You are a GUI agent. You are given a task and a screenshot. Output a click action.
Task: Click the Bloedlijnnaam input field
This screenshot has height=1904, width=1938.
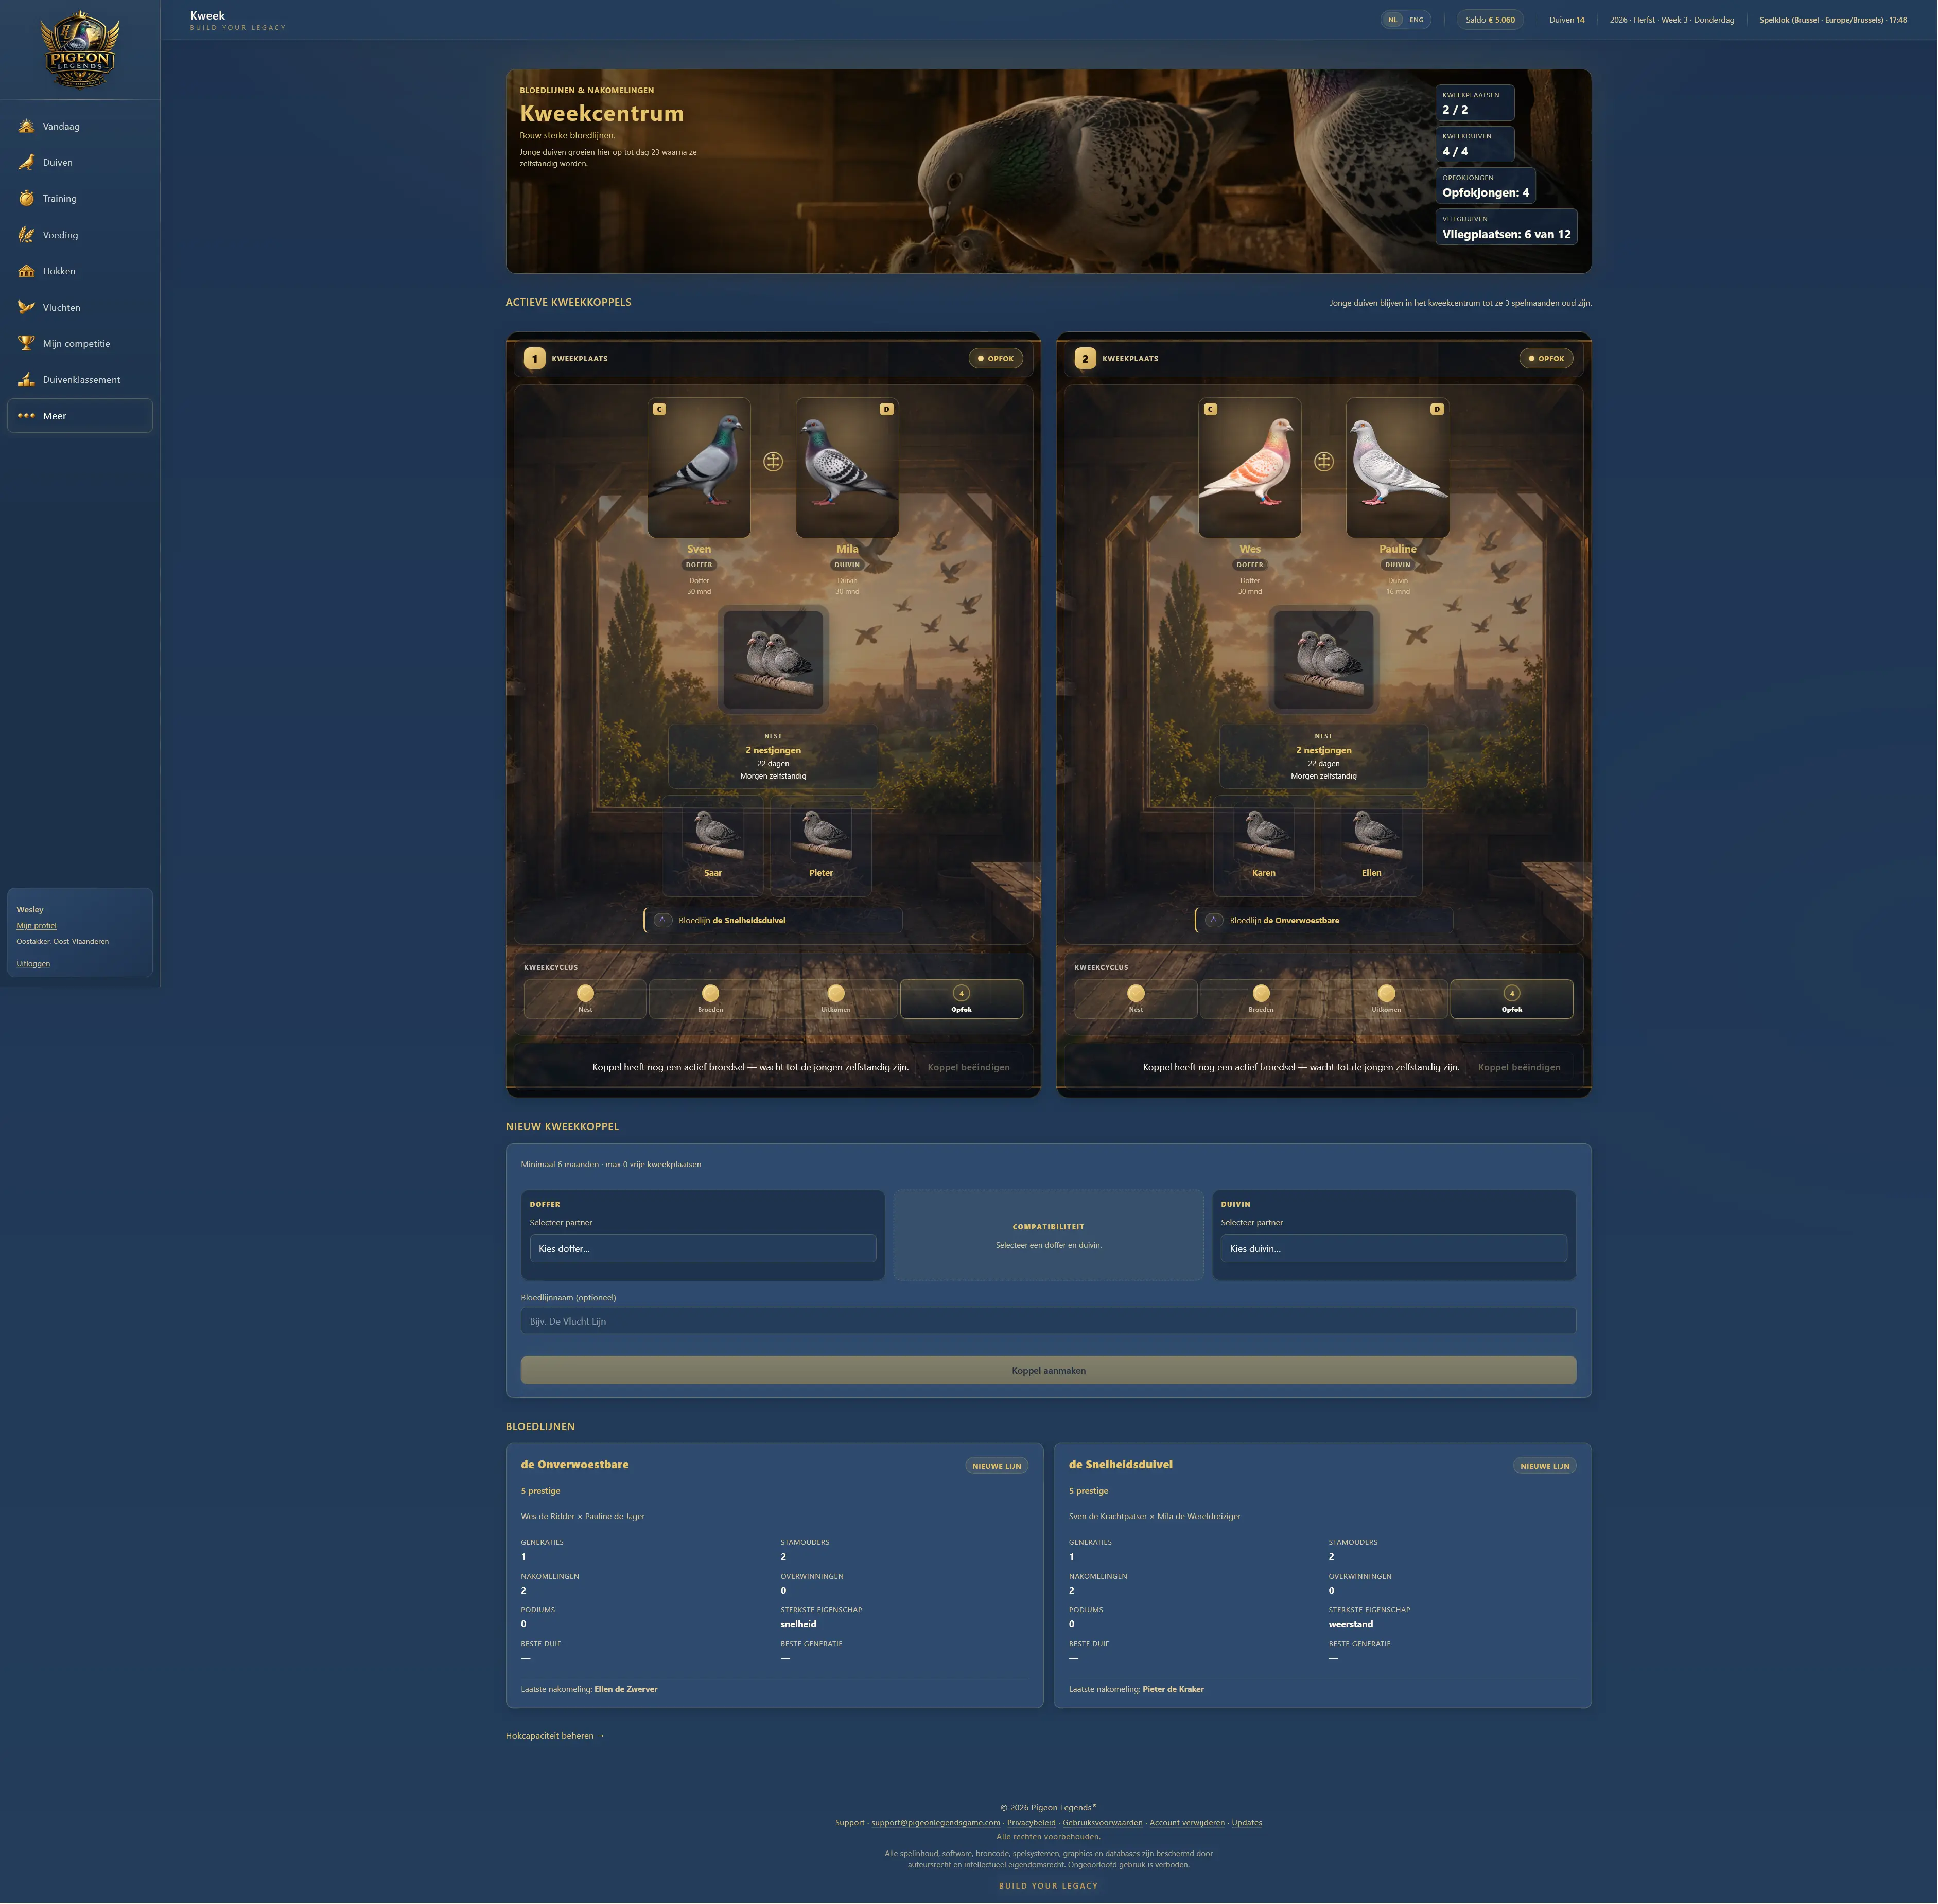click(x=1049, y=1321)
